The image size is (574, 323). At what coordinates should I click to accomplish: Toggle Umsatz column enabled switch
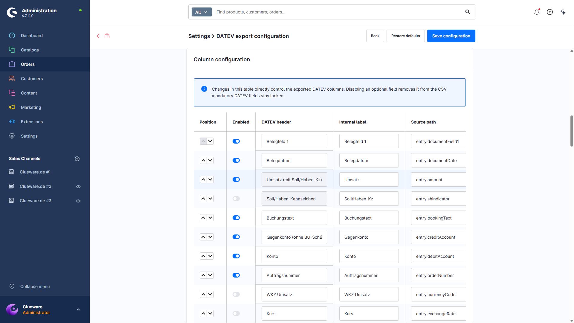[236, 179]
